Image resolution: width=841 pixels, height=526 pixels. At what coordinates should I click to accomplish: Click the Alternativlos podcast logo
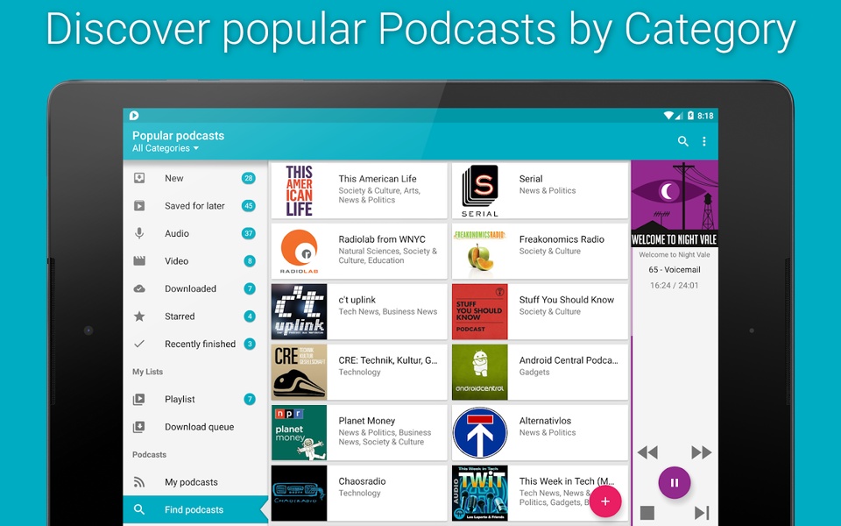pos(479,432)
